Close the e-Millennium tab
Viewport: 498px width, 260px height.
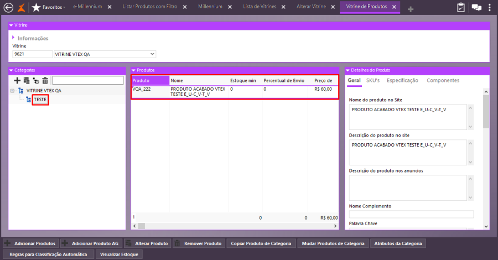coord(110,7)
